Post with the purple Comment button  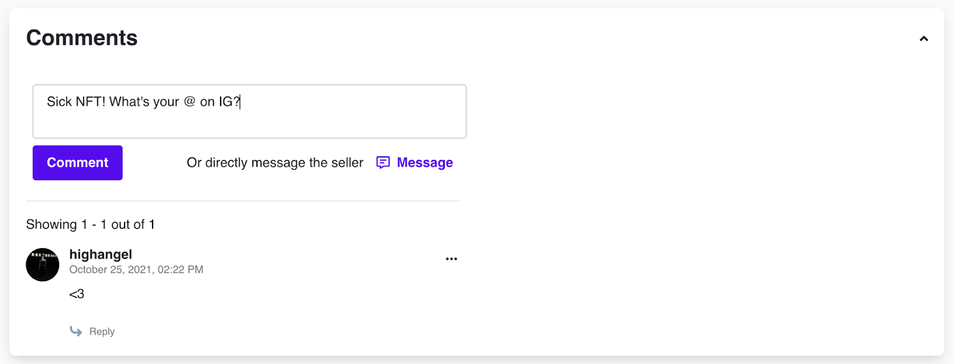point(78,163)
